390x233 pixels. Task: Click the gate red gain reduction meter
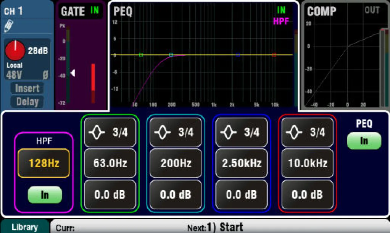pos(93,83)
